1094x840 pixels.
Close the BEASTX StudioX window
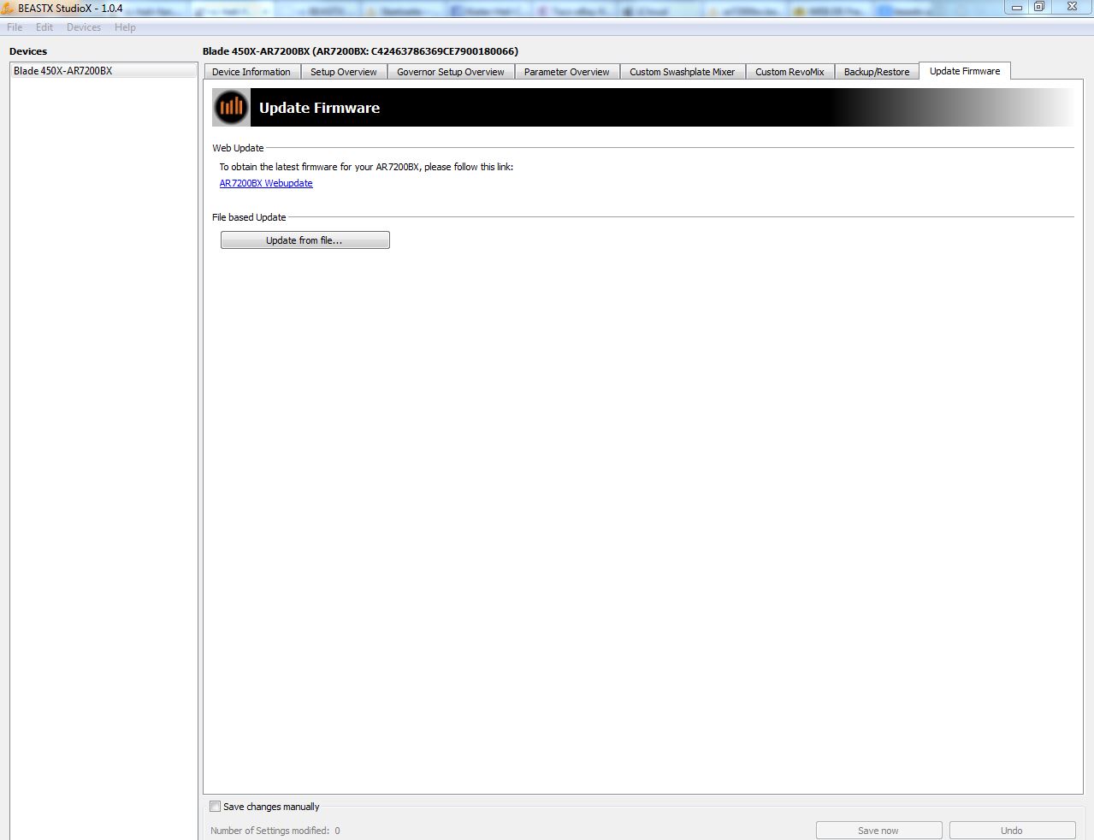(1072, 7)
